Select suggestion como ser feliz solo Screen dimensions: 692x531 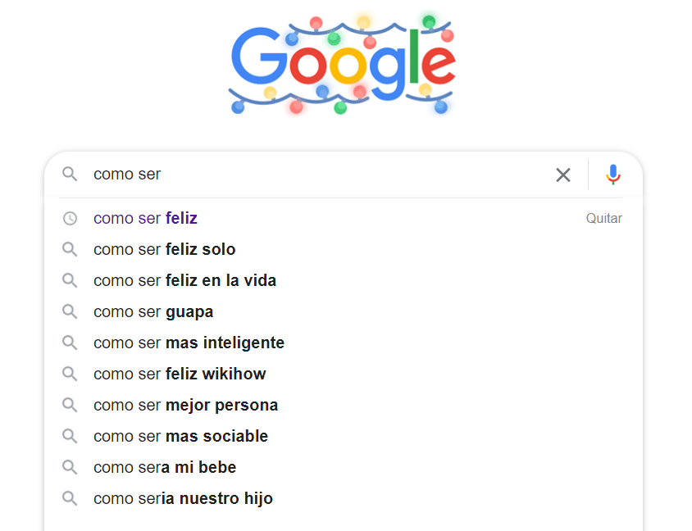pos(164,249)
